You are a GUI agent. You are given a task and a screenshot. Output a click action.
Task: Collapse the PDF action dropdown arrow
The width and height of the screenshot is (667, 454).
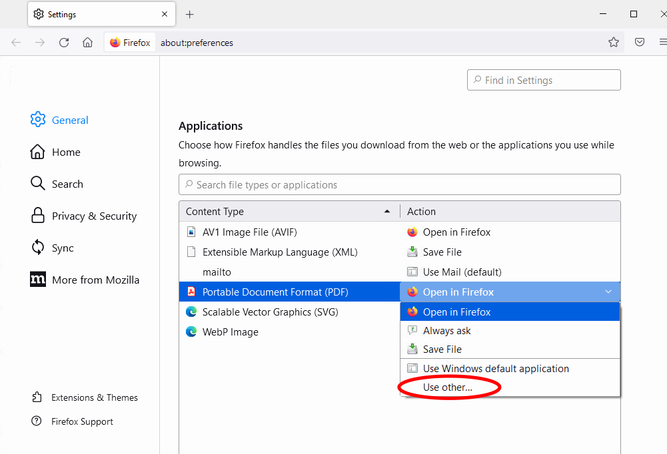click(608, 292)
